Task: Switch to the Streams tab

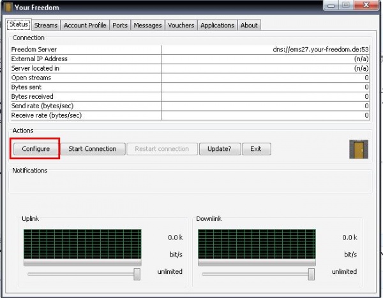Action: pos(46,25)
